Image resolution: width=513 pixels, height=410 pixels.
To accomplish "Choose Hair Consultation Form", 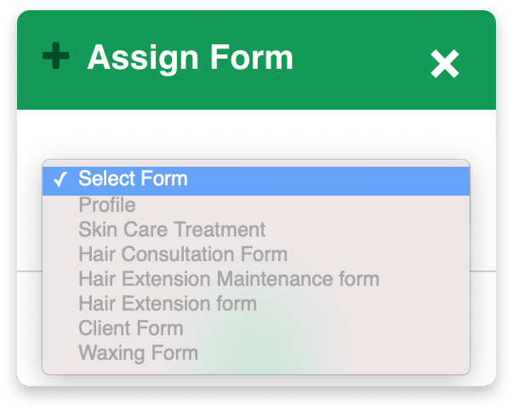I will [x=183, y=254].
